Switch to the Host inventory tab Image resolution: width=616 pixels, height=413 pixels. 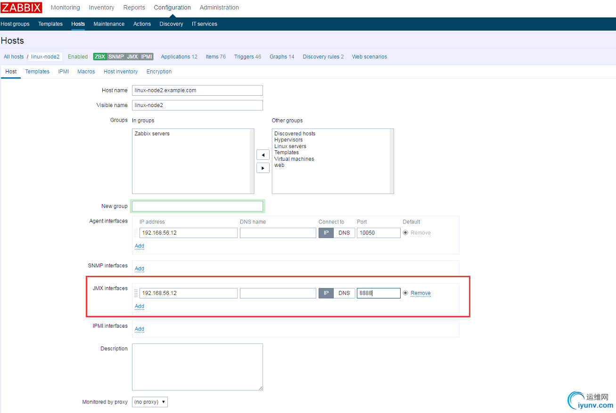pyautogui.click(x=121, y=72)
